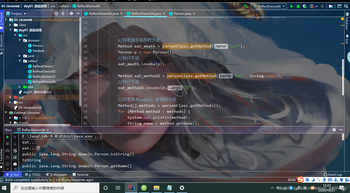Screen dimensions: 350x193
Task: Expand External Libraries node
Action: (6, 112)
